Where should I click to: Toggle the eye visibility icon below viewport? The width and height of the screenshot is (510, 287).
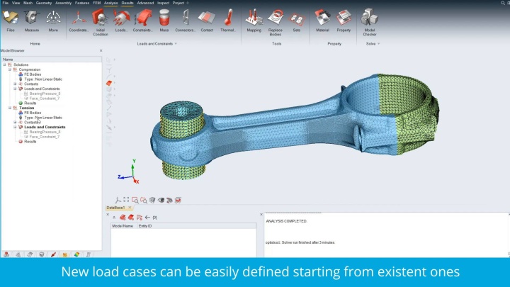point(161,200)
